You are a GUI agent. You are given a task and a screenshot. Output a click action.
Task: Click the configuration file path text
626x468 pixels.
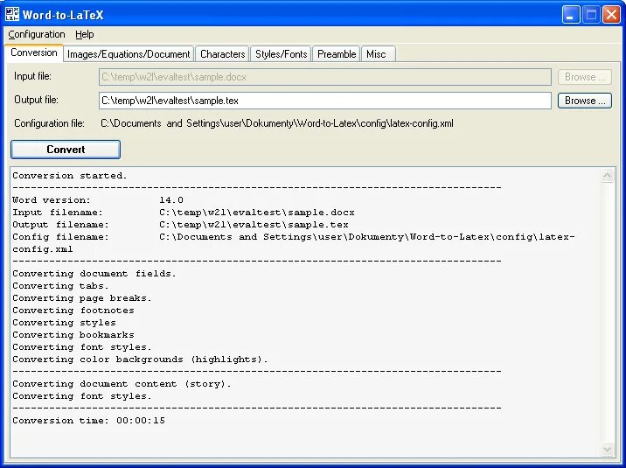coord(276,123)
